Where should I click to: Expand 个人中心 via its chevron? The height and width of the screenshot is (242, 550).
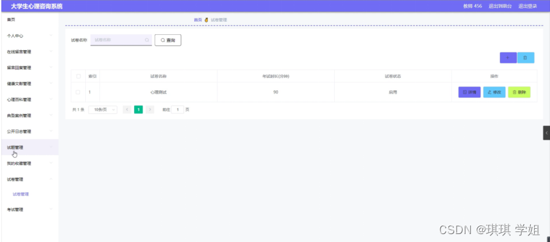51,36
